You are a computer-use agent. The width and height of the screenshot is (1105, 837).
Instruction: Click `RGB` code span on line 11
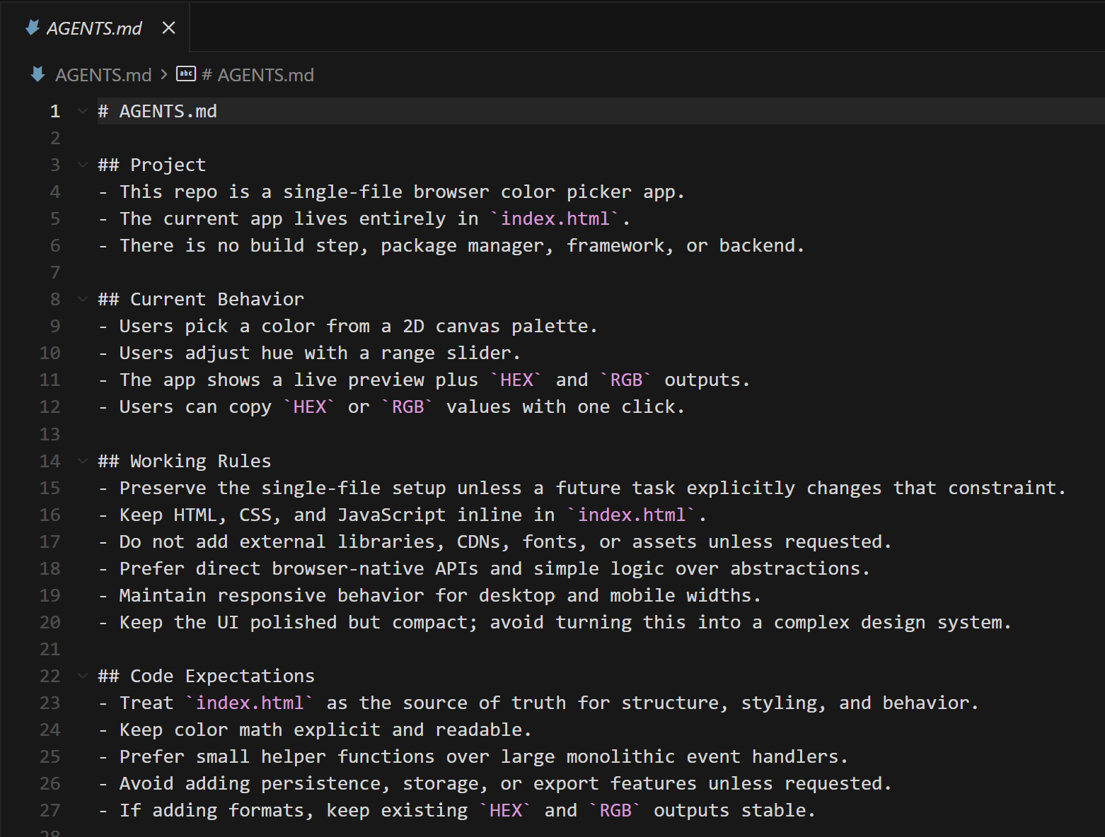pos(626,380)
